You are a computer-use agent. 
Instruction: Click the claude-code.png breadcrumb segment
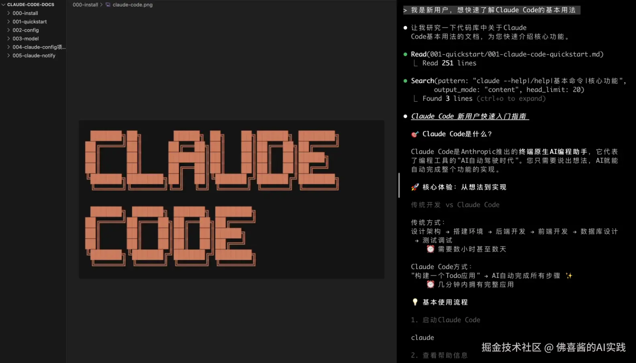132,5
